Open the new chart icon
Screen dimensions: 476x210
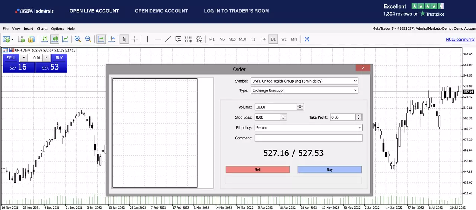pyautogui.click(x=6, y=39)
